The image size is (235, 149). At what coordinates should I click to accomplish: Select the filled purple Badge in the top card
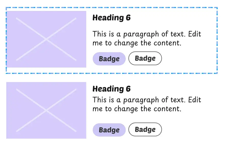[109, 58]
